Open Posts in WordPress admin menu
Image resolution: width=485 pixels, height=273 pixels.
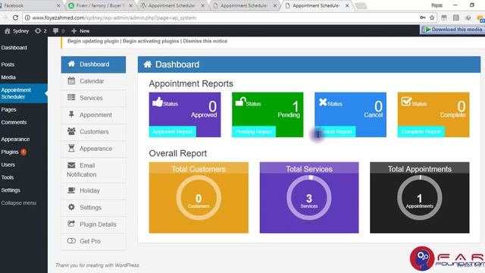[8, 64]
